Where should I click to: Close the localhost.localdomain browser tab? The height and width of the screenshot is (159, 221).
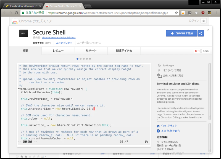(40, 6)
